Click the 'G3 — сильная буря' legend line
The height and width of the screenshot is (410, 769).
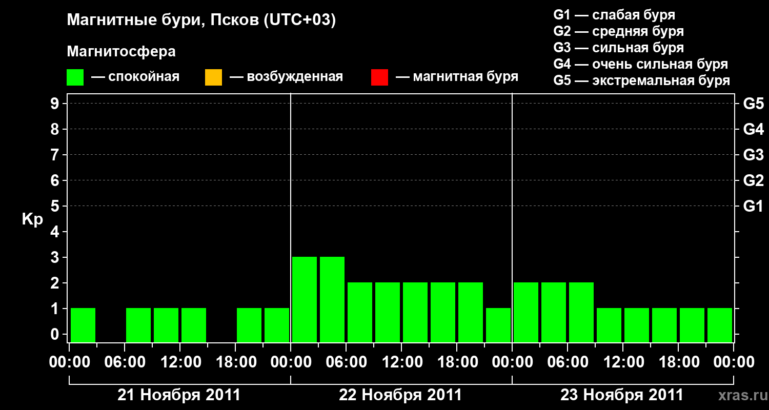tap(619, 48)
